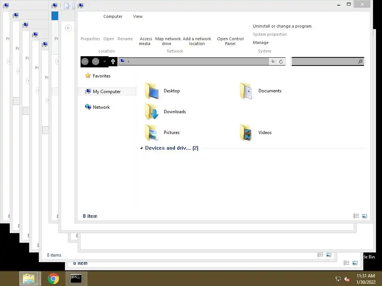This screenshot has width=382, height=286.
Task: Click Access media in the ribbon
Action: click(145, 41)
